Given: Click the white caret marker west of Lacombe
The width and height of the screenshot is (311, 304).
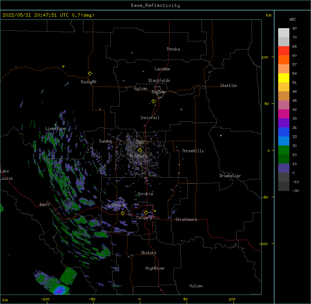Looking at the screenshot, I should (x=143, y=71).
